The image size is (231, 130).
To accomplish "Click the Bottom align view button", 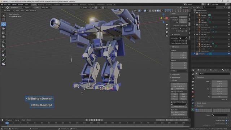I will (x=183, y=99).
